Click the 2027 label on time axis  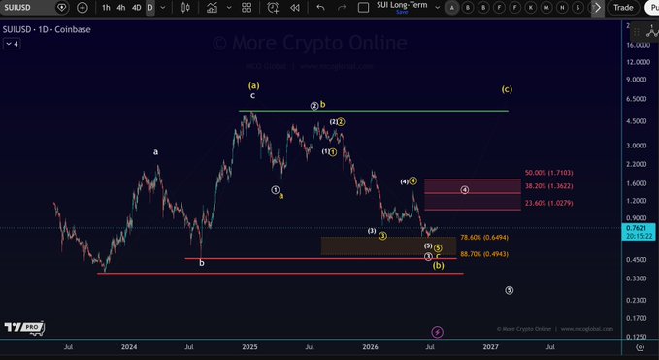point(491,347)
